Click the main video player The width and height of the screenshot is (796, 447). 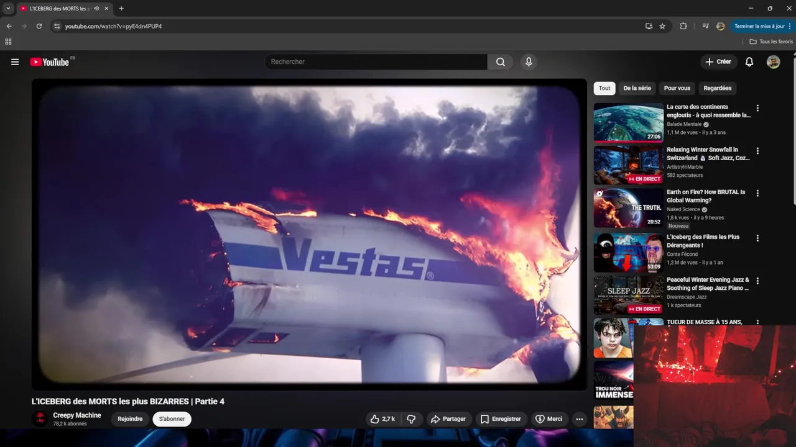[309, 234]
